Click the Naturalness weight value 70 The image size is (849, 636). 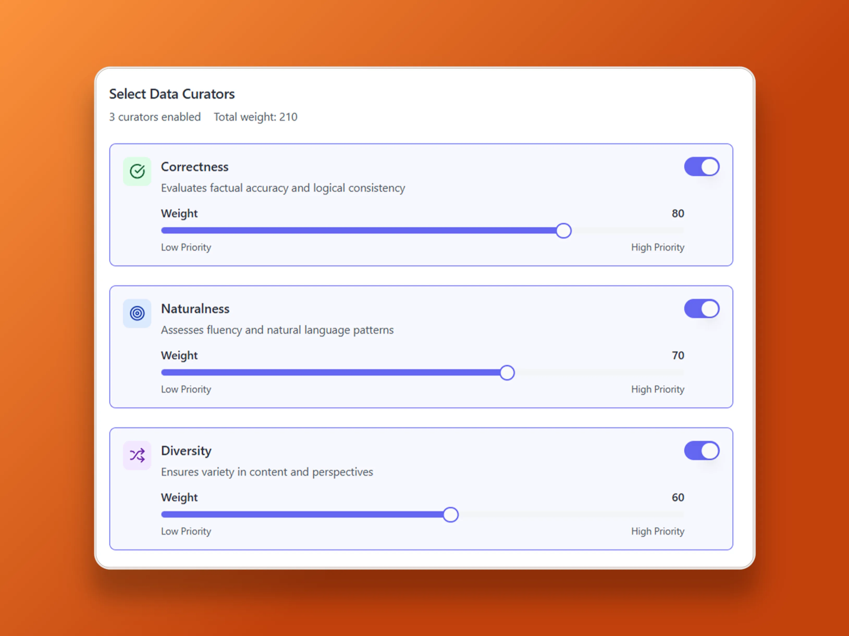678,355
